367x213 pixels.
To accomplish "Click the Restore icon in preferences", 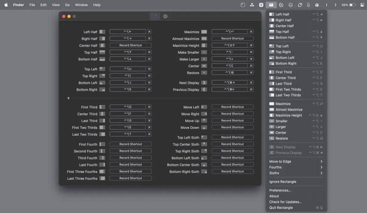I will [x=204, y=73].
